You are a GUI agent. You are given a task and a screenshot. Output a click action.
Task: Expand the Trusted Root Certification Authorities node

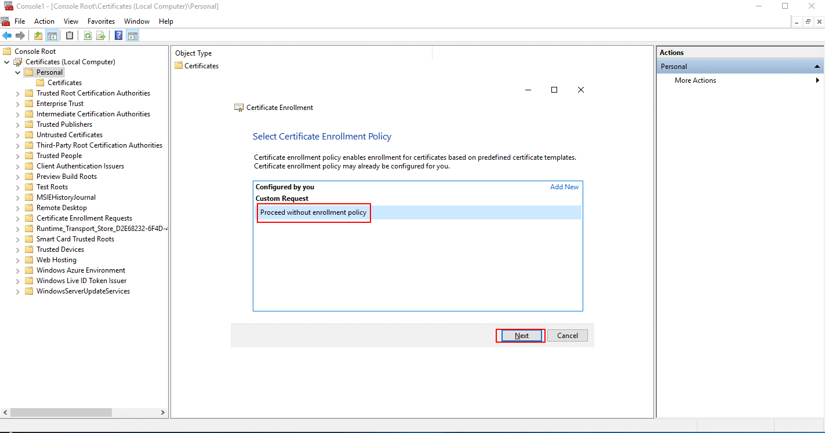tap(17, 93)
